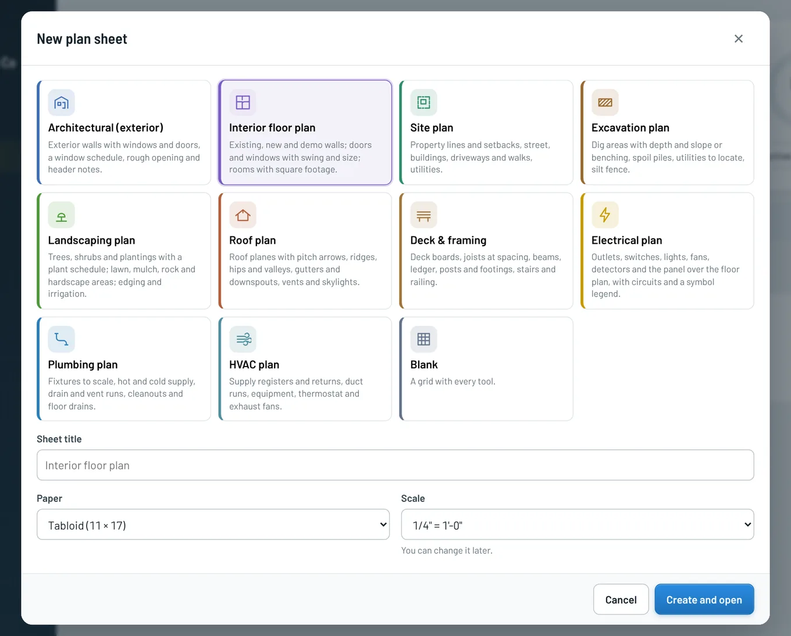Open the Paper size dropdown
Screen dimensions: 791x636
(x=213, y=524)
